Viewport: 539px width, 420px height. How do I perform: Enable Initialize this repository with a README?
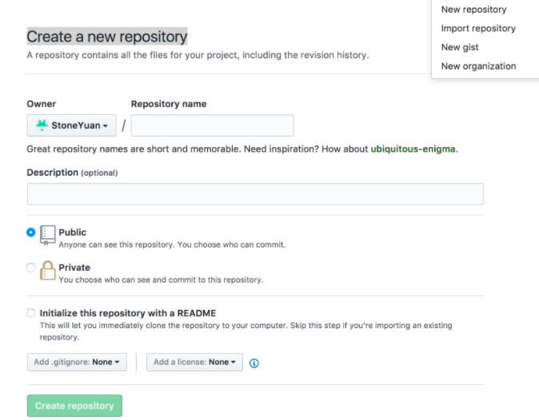click(x=31, y=313)
